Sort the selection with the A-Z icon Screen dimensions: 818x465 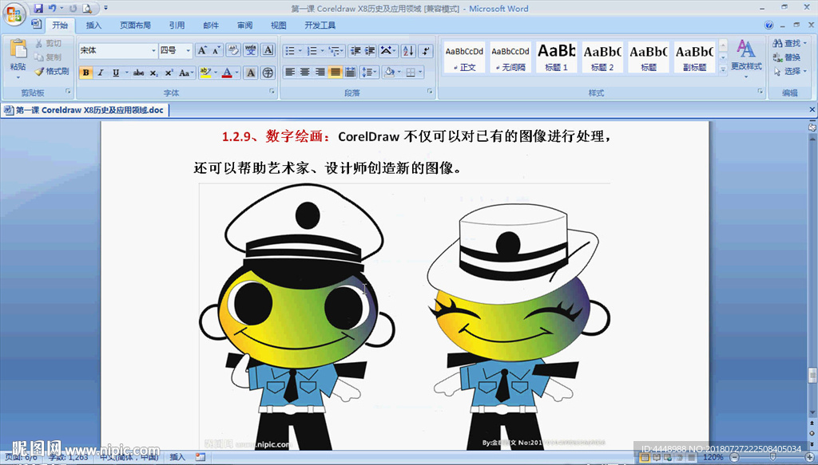(408, 50)
